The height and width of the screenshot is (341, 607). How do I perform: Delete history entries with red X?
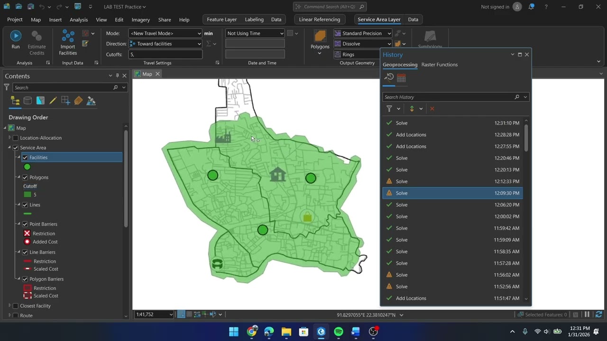(x=432, y=108)
